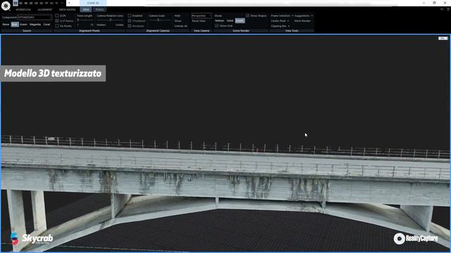
Task: Click Reset View button
Action: pos(199,21)
